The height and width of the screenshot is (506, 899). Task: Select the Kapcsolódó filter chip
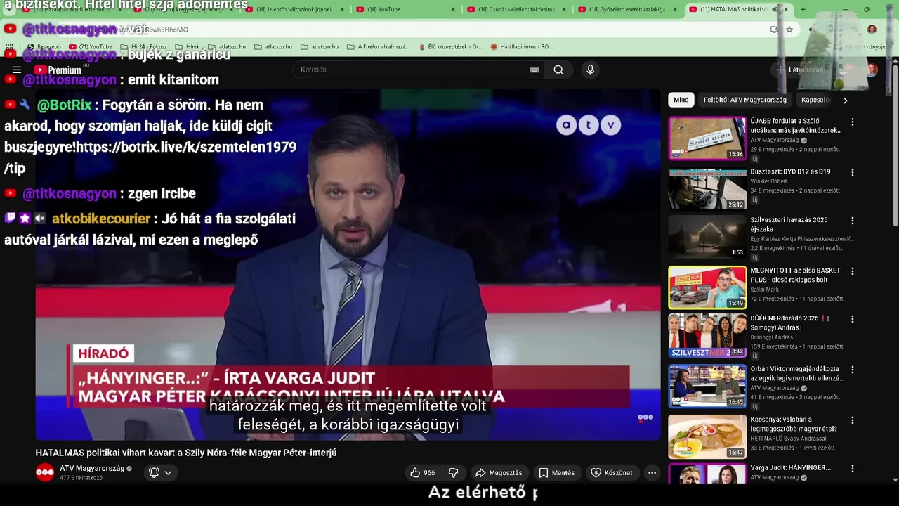[x=815, y=100]
